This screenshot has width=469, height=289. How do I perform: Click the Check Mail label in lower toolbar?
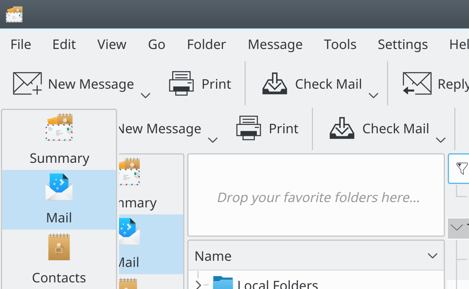(x=396, y=129)
